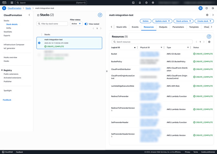Switch to the Events tab
This screenshot has height=154, width=217.
[x=135, y=27]
